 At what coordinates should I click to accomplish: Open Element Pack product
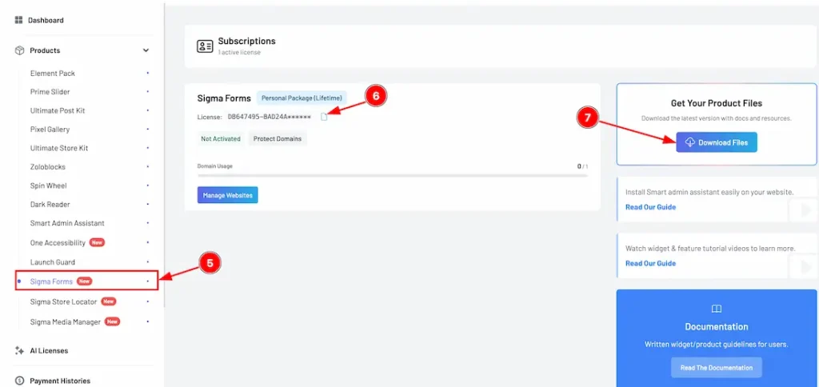(52, 73)
